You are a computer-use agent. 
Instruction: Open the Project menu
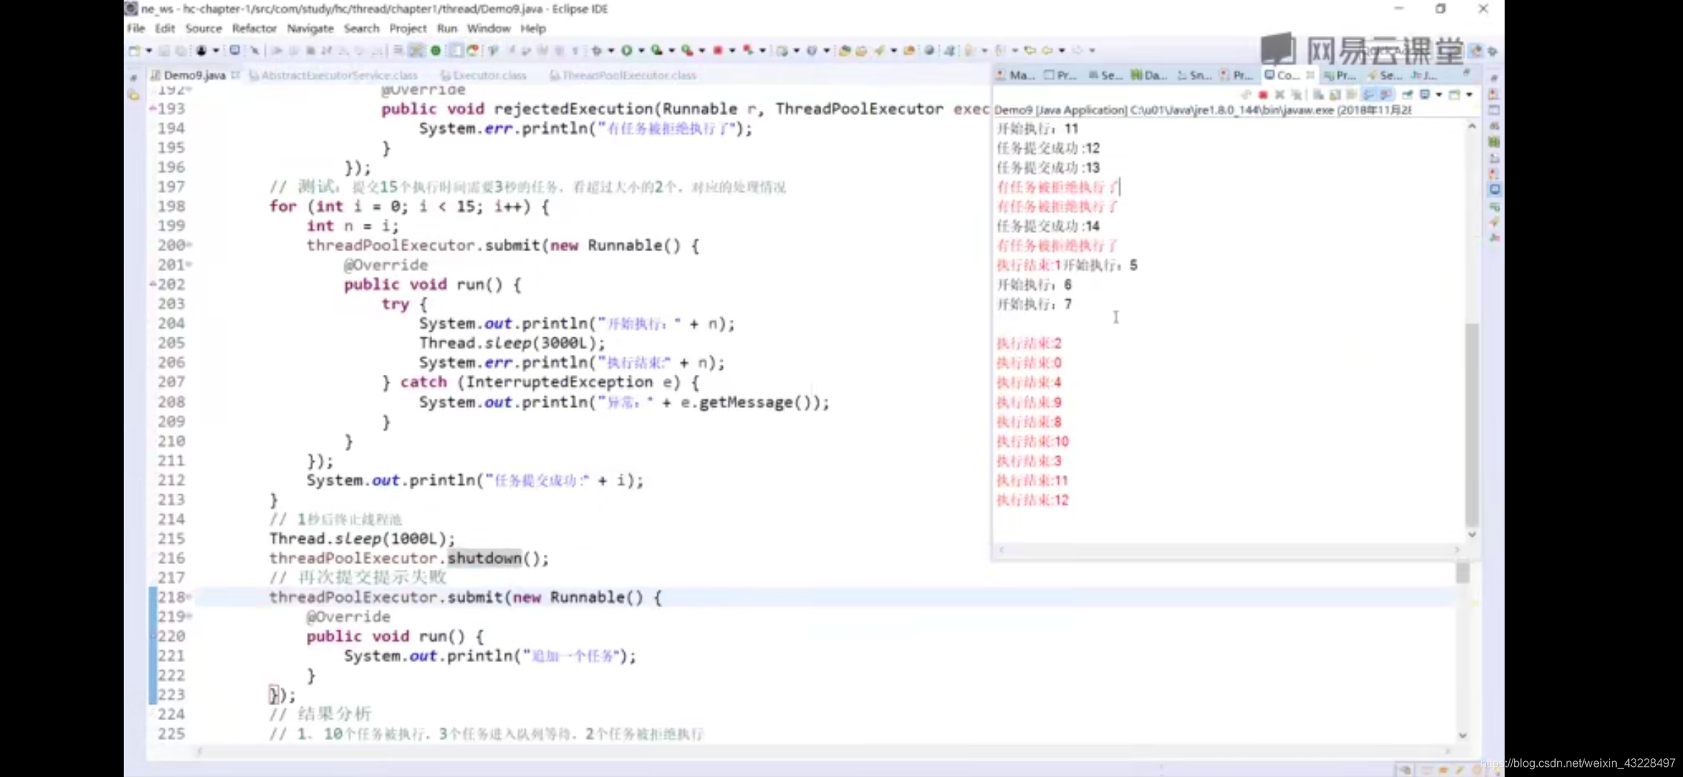tap(408, 29)
